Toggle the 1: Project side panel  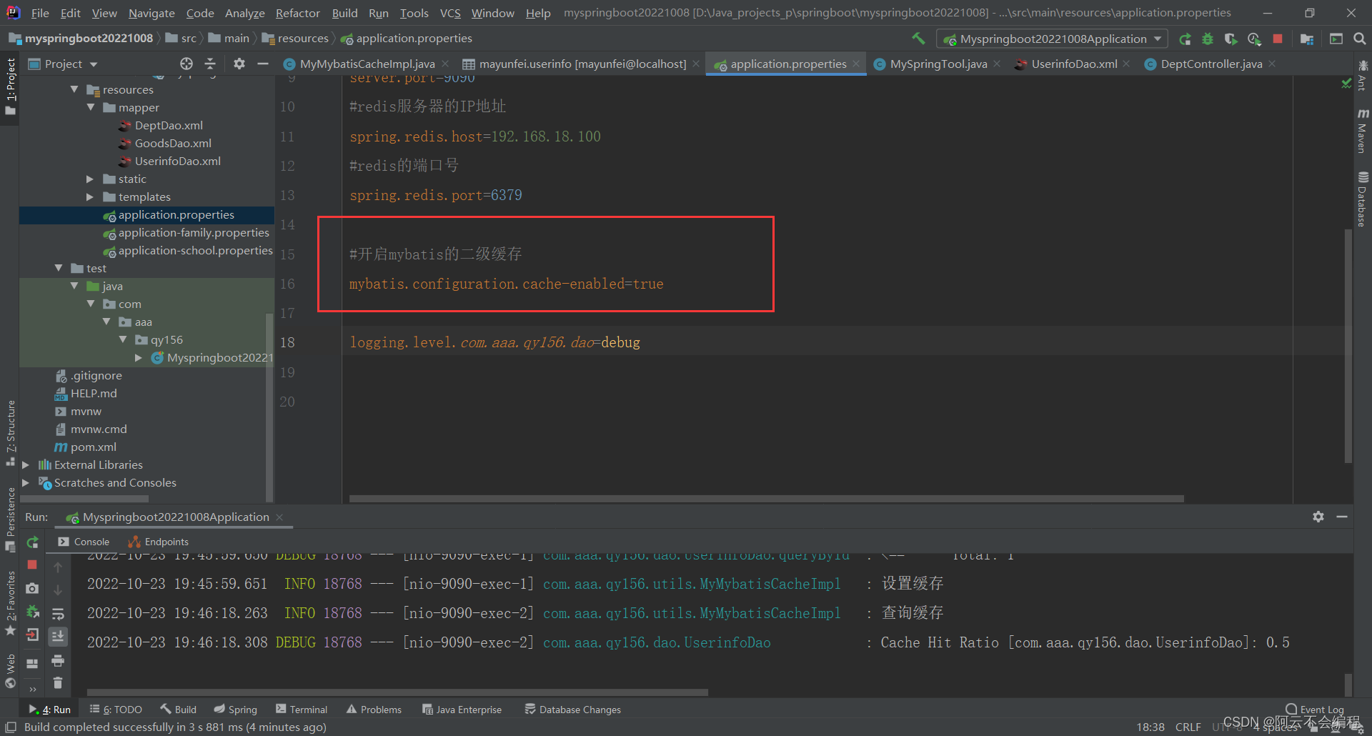click(10, 86)
